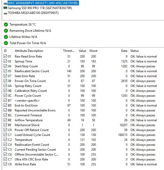Toggle checkbox for 0A Spinup Retry Count
Screen dimensions: 164x170
click(x=5, y=86)
